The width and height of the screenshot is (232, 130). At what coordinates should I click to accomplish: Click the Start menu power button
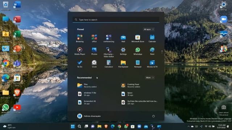[x=153, y=116]
